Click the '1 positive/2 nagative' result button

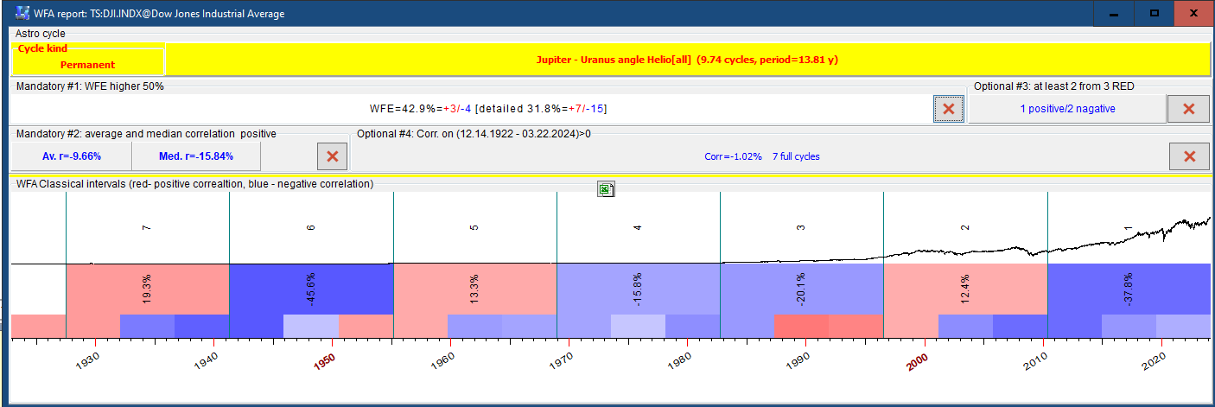point(1066,109)
